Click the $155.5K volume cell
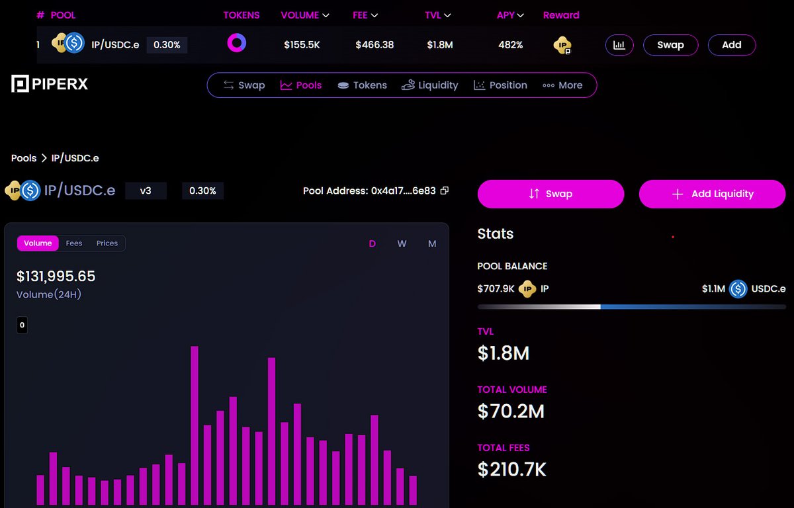This screenshot has width=794, height=508. pyautogui.click(x=302, y=45)
